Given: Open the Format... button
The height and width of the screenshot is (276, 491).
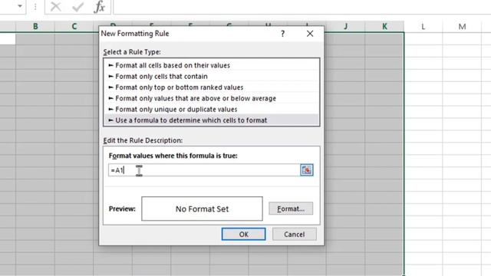Looking at the screenshot, I should [291, 209].
